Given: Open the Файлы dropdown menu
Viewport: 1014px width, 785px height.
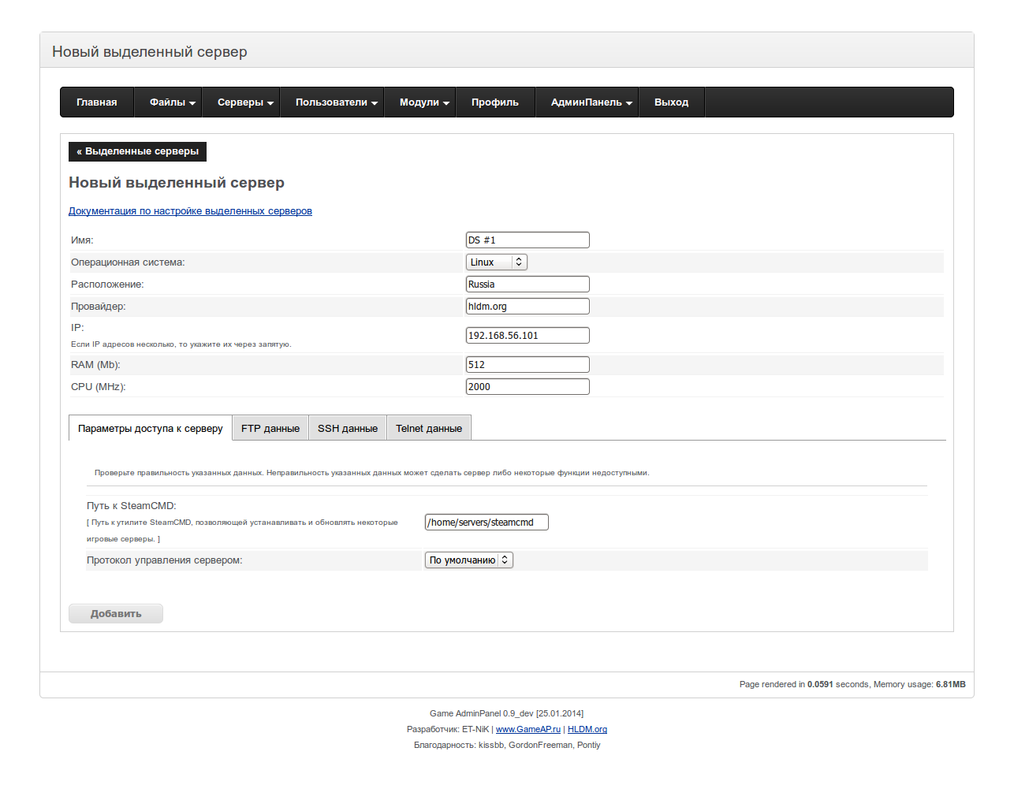Looking at the screenshot, I should 172,102.
